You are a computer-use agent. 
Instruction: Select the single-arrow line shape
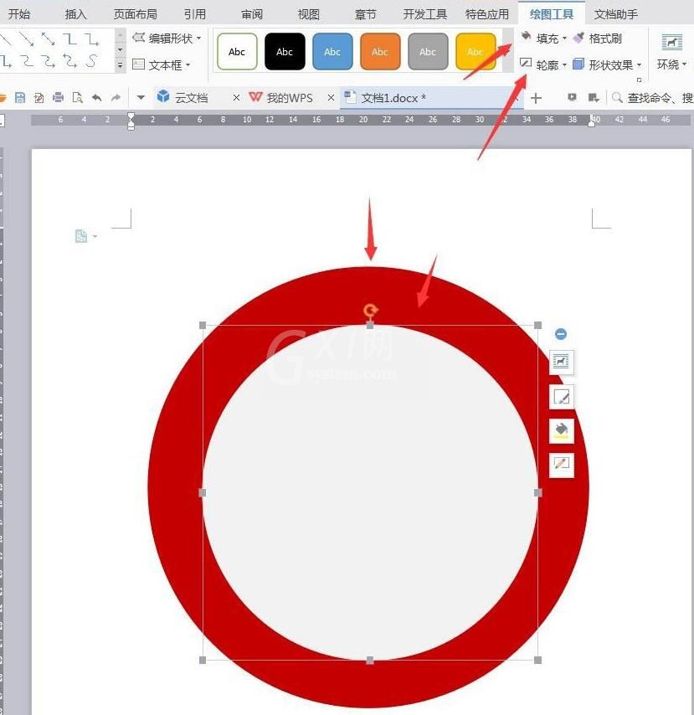click(27, 39)
